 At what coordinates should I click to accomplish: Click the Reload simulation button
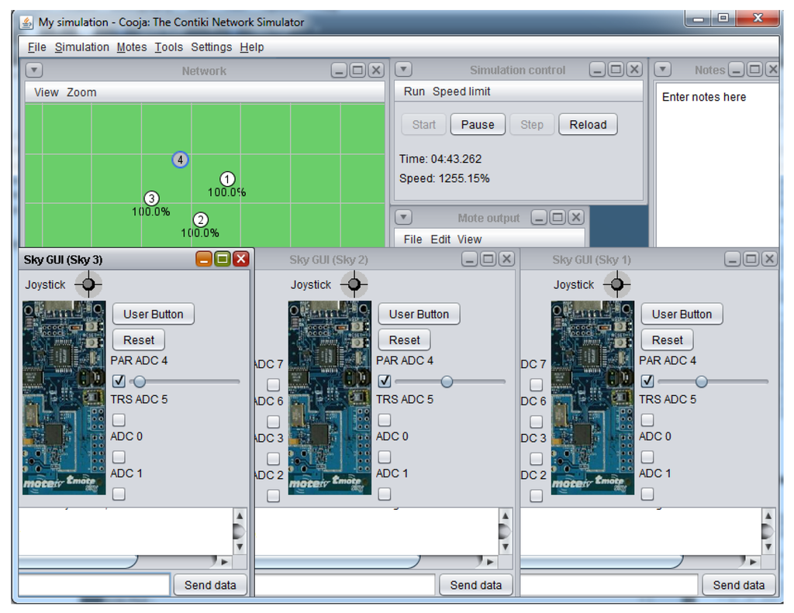click(588, 125)
